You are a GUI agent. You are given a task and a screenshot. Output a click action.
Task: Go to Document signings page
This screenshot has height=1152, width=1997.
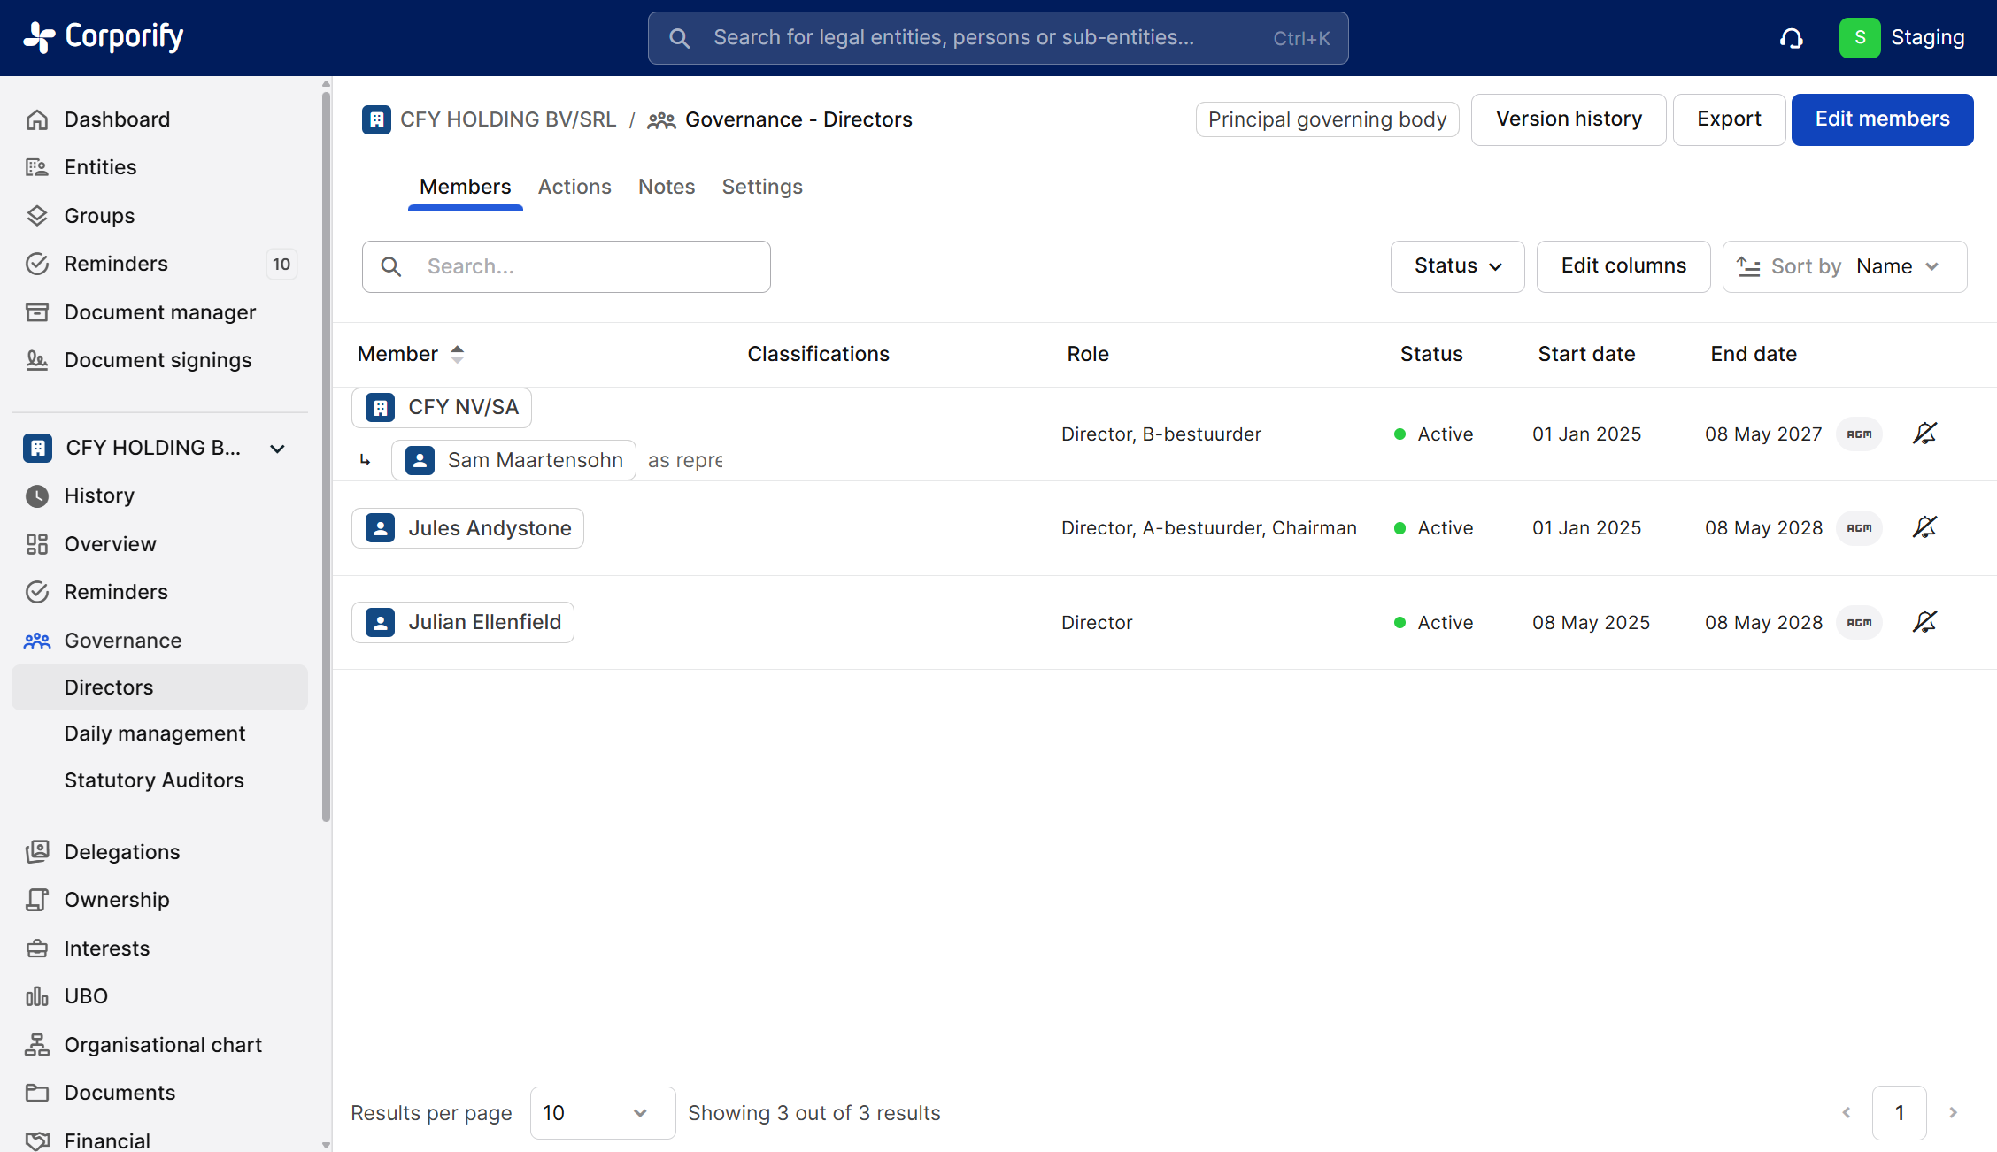click(x=158, y=360)
